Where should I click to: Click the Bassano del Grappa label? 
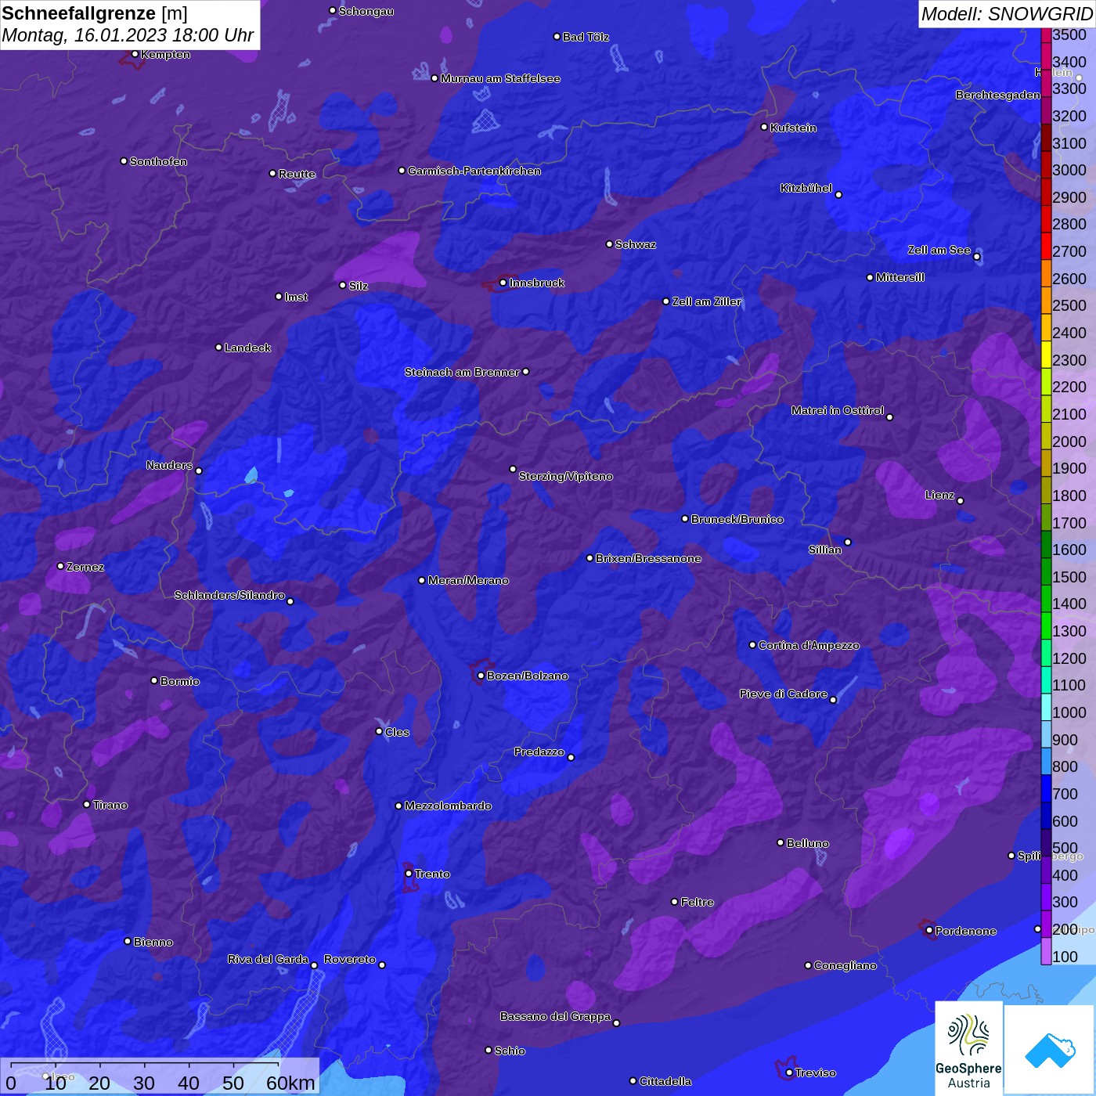(556, 1016)
